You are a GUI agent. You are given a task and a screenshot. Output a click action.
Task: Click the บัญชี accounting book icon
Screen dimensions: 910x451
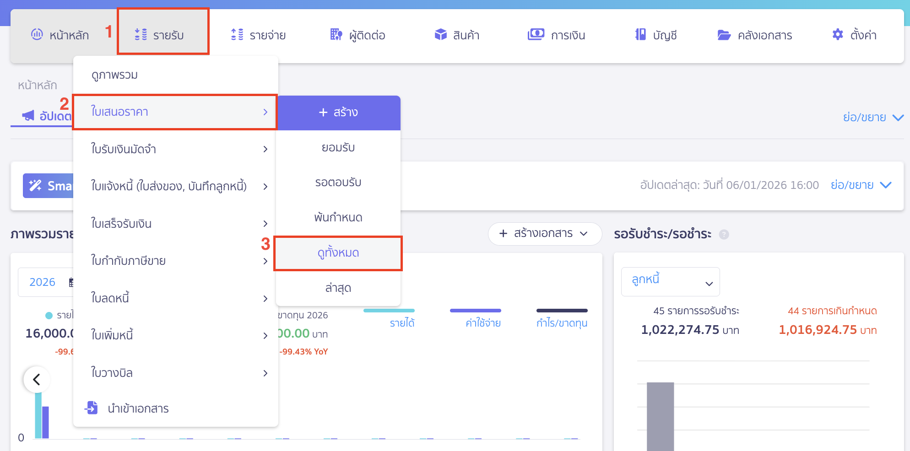640,35
